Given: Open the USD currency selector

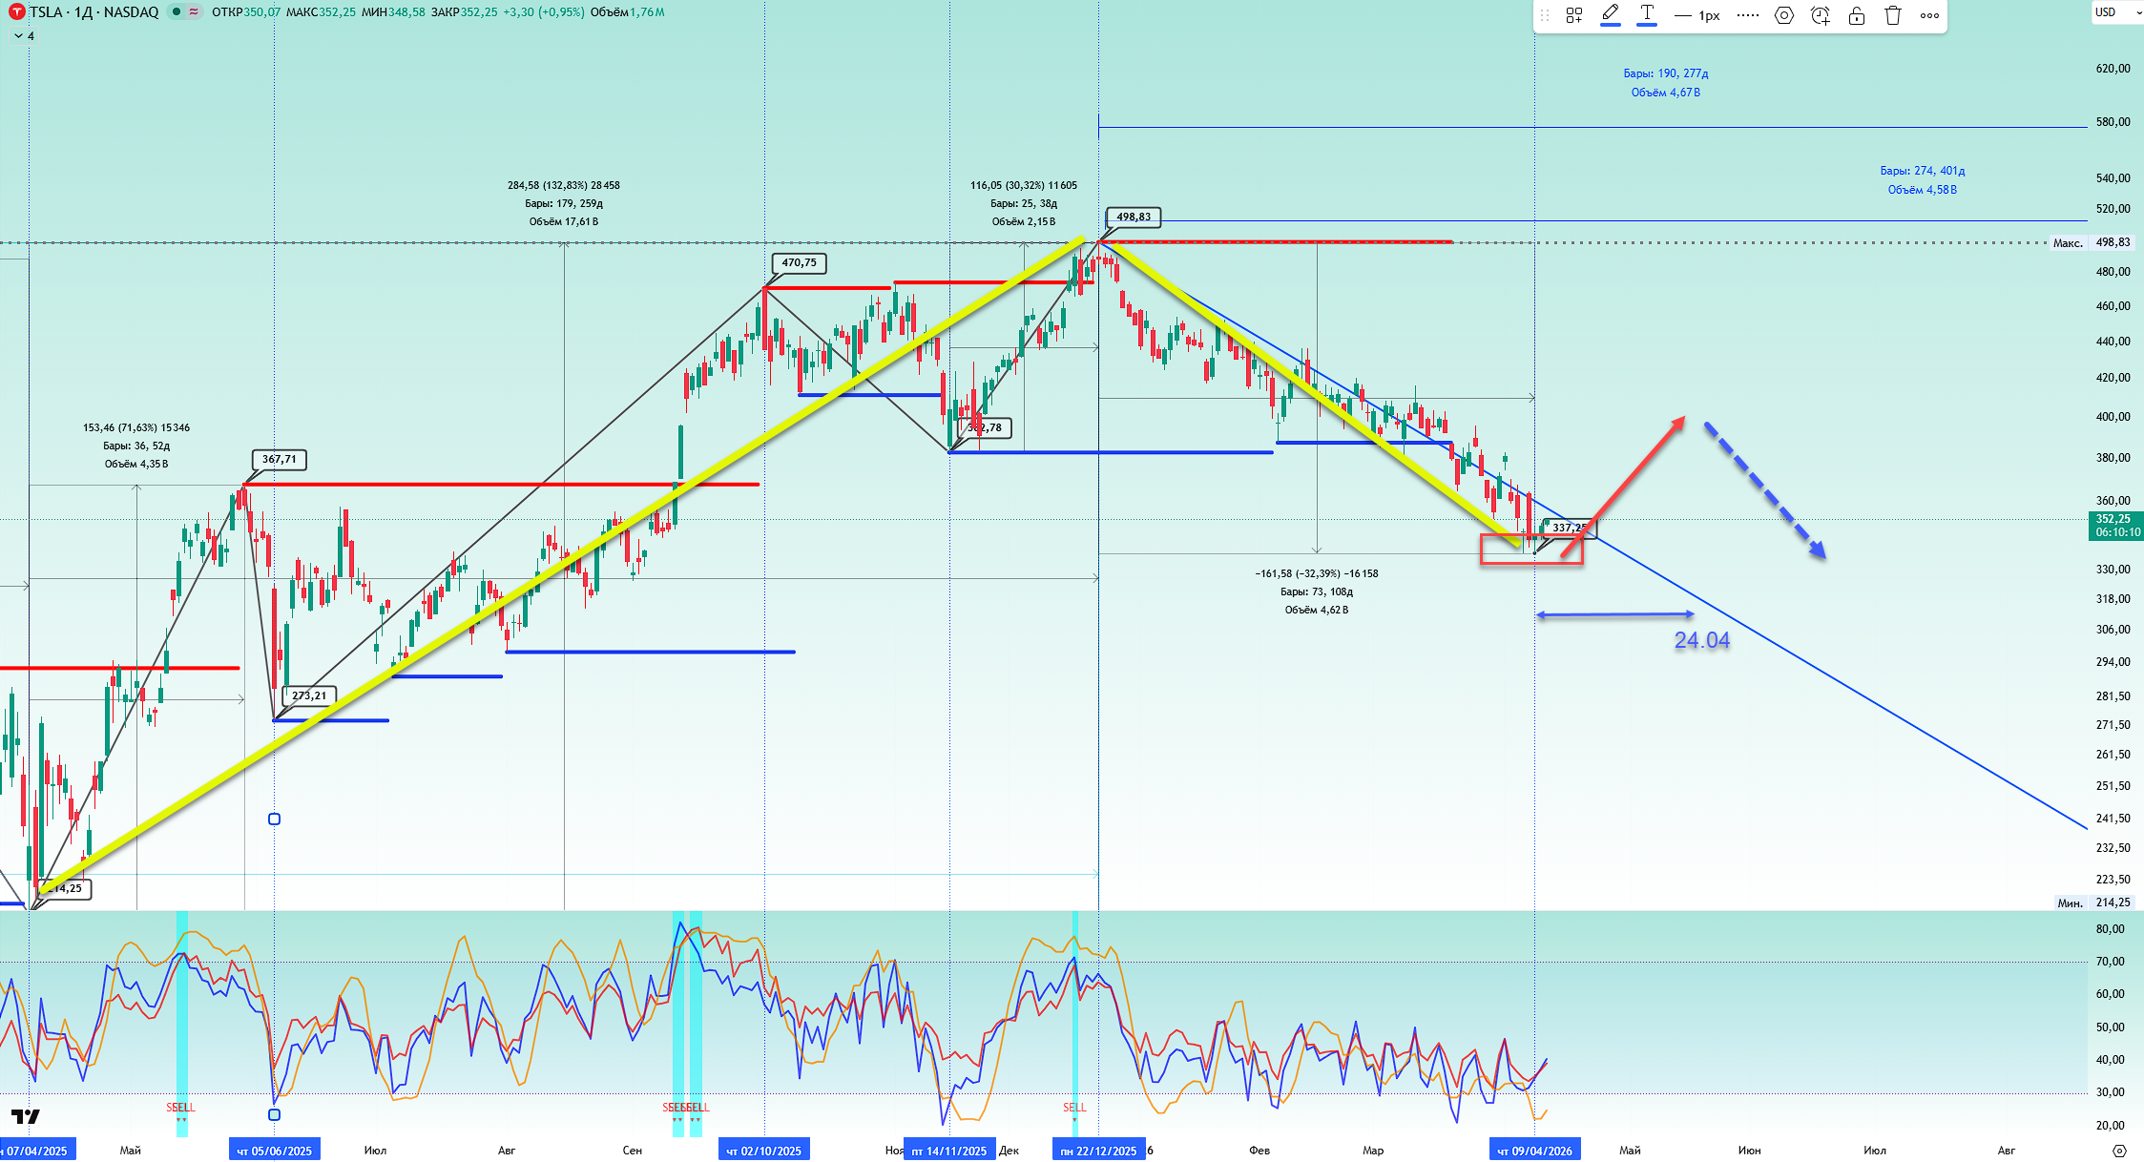Looking at the screenshot, I should click(2106, 12).
